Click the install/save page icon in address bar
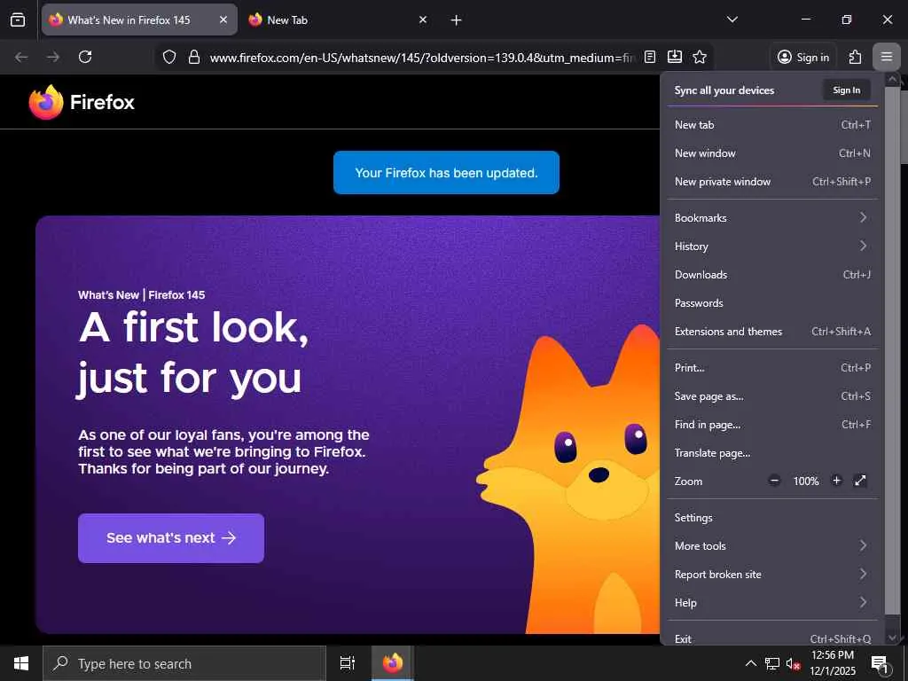The width and height of the screenshot is (908, 681). coord(675,57)
